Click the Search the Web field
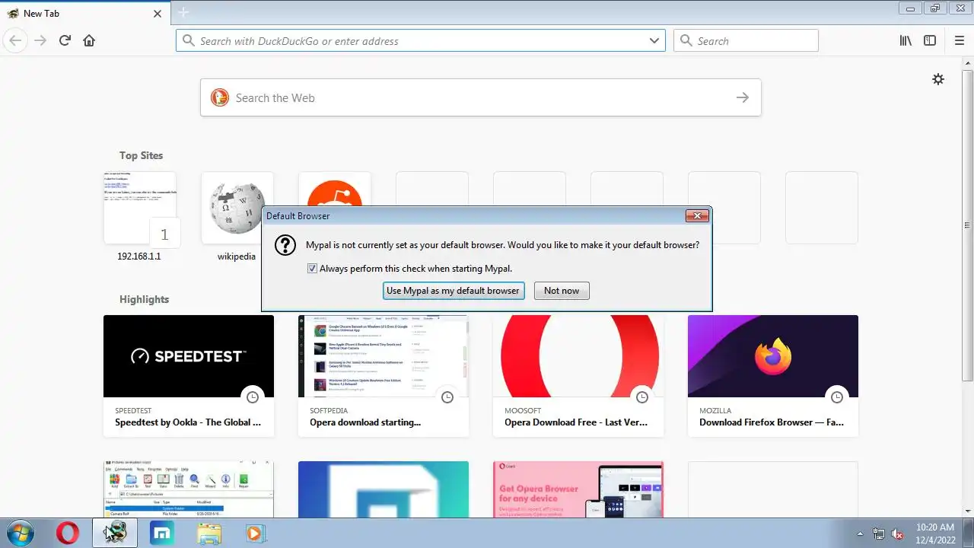974x548 pixels. 481,97
